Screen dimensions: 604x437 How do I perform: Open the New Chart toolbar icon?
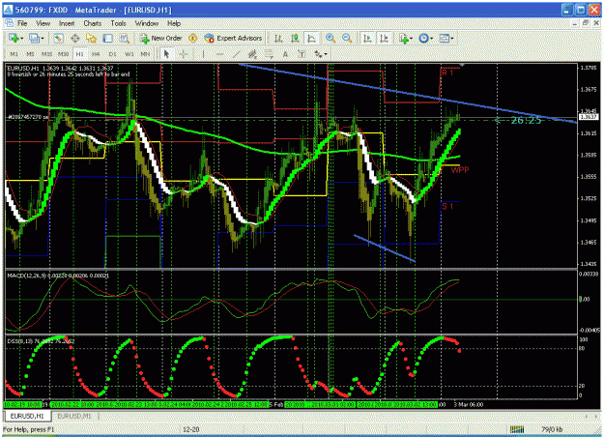[x=14, y=38]
